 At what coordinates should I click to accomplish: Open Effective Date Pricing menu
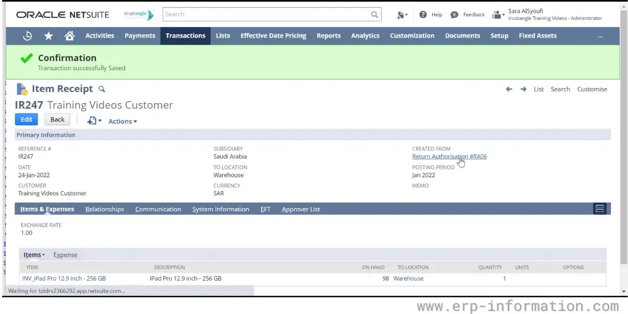click(x=273, y=36)
